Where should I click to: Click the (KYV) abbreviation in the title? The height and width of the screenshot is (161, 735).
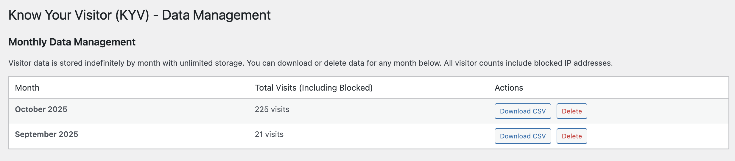click(132, 15)
